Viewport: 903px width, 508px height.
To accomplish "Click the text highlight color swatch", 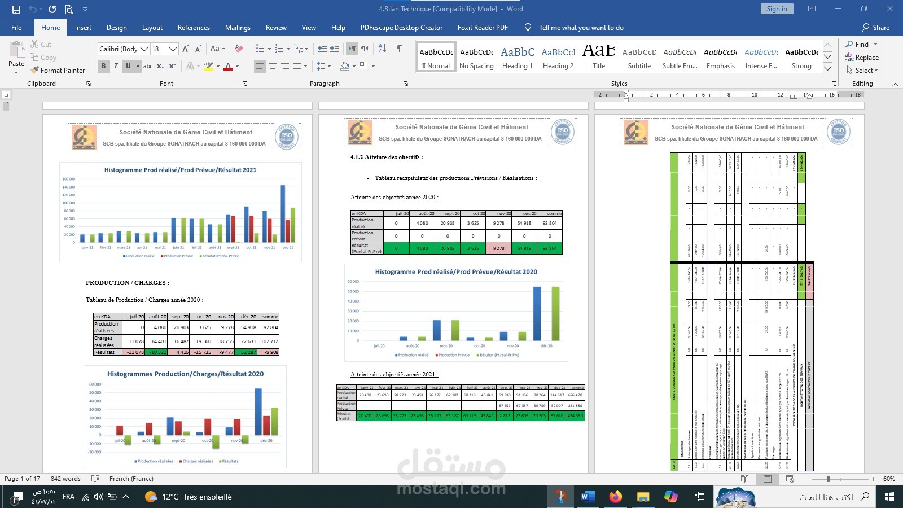I will coord(209,66).
